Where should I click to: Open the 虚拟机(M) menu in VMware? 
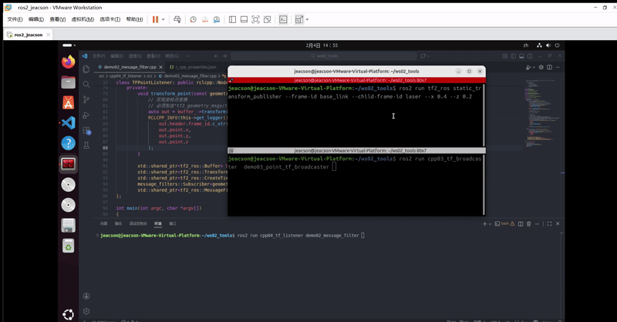(x=83, y=19)
